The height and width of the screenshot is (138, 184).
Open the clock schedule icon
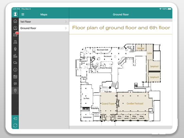(x=15, y=28)
